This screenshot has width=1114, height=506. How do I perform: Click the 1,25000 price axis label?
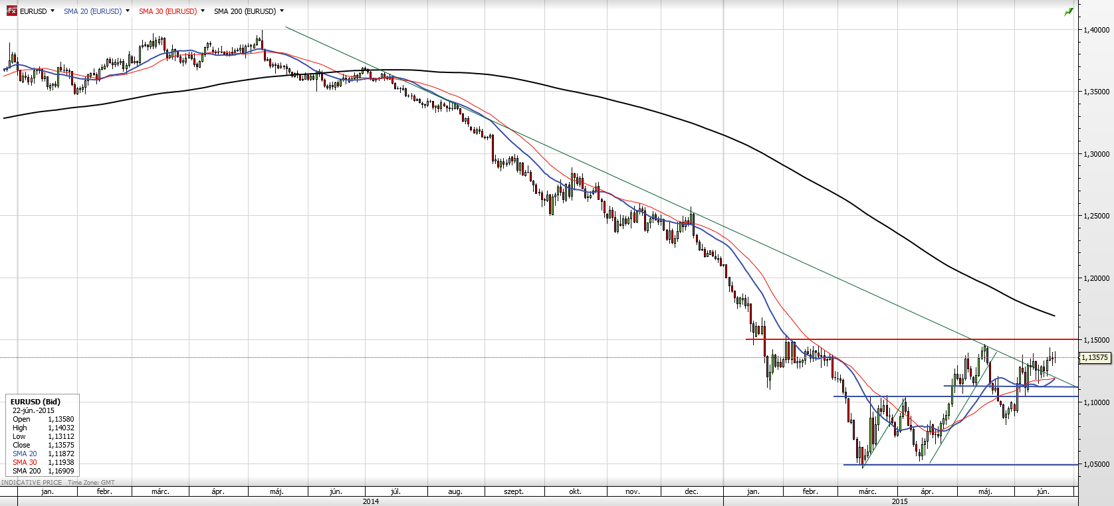(1097, 216)
